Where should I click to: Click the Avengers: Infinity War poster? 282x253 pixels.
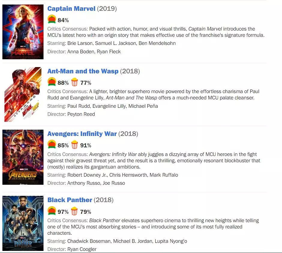(x=23, y=157)
